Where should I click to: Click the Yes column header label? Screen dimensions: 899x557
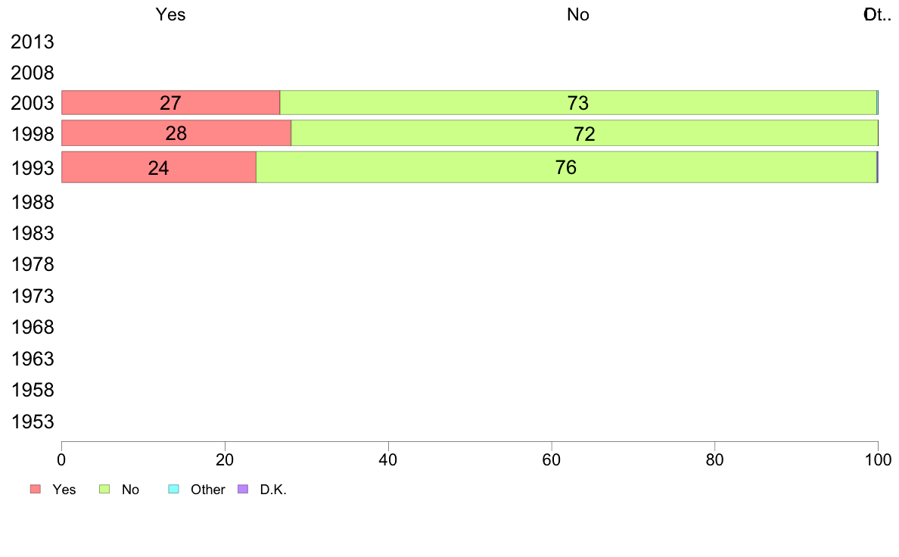pyautogui.click(x=170, y=14)
